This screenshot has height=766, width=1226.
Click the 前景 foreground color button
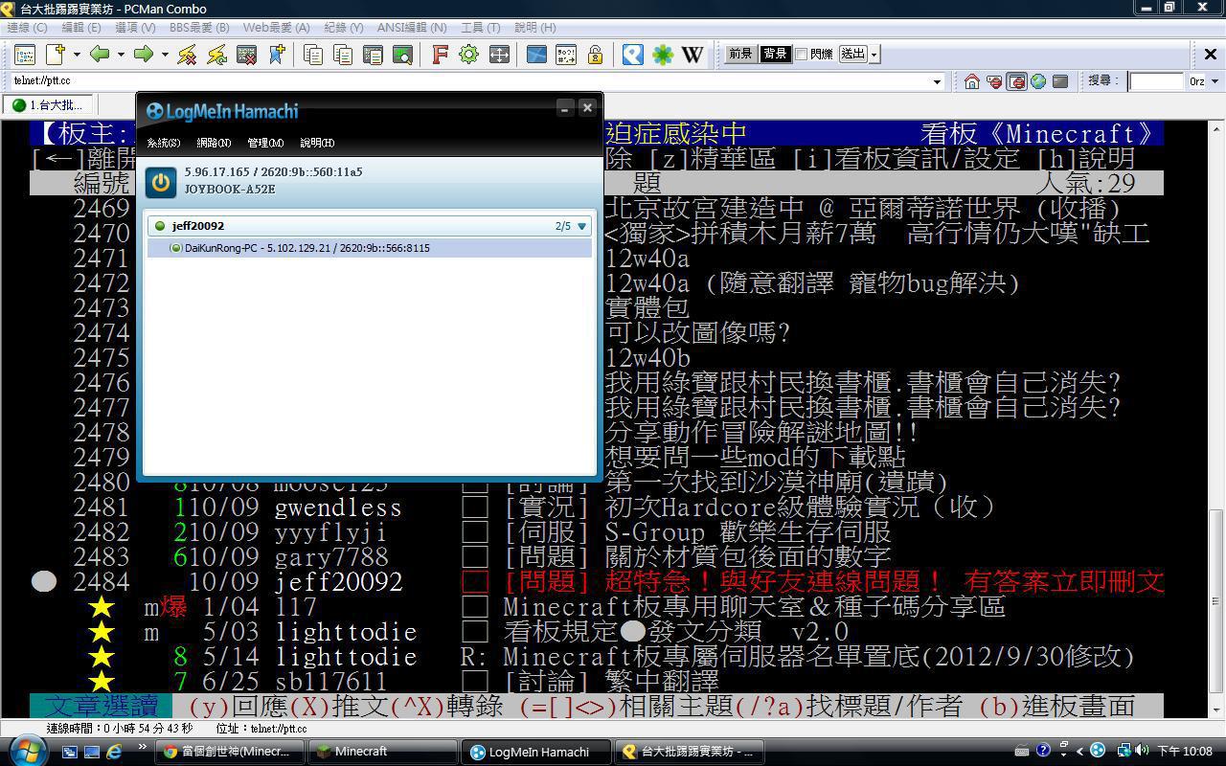click(x=740, y=55)
